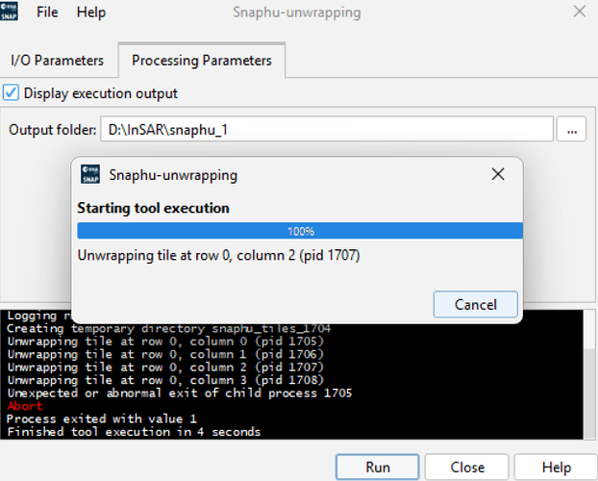
Task: Click the ESA SNAP logo in the title bar
Action: coord(9,12)
